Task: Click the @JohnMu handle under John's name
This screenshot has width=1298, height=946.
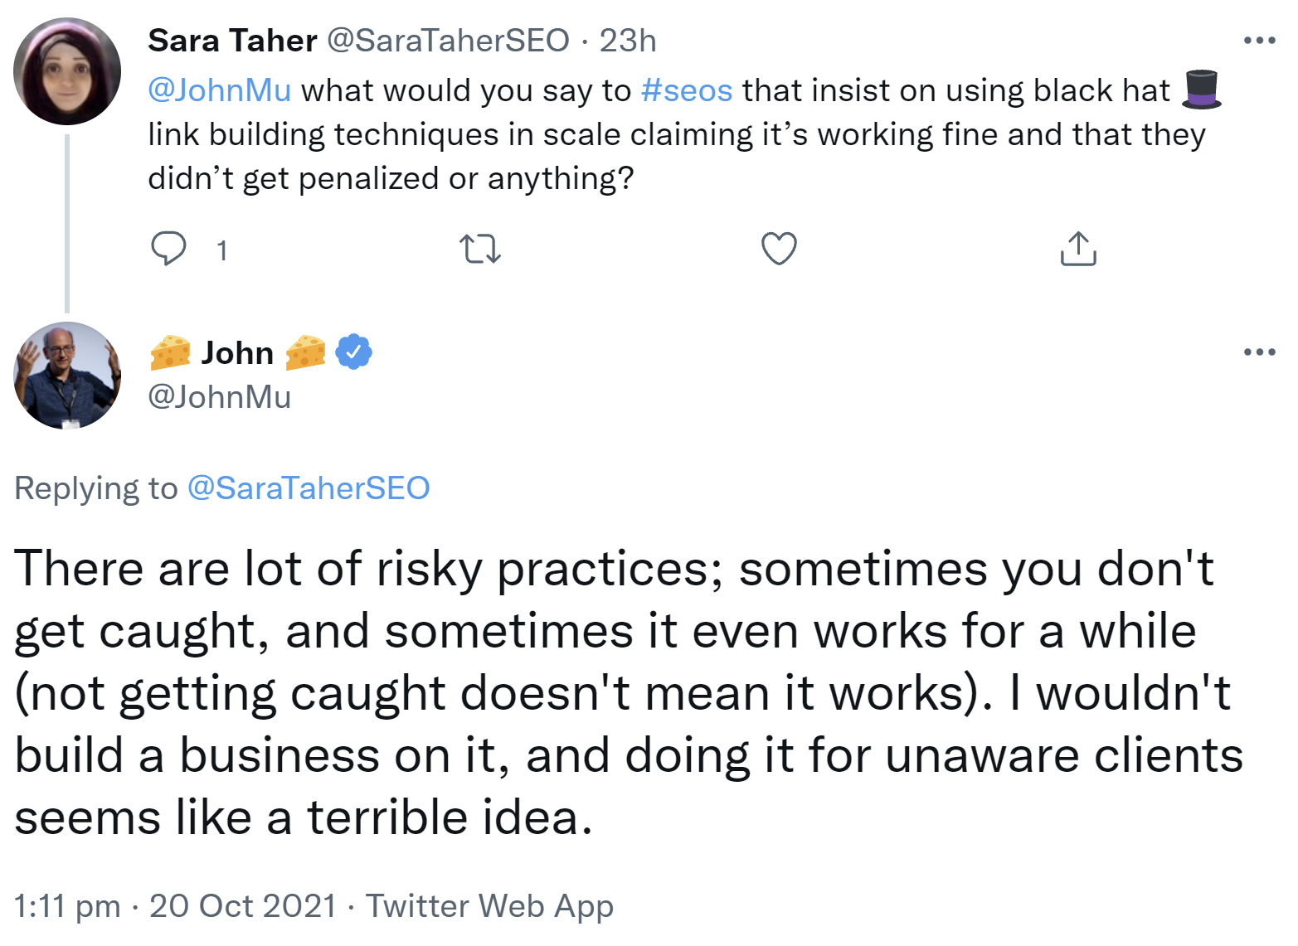Action: pyautogui.click(x=218, y=396)
